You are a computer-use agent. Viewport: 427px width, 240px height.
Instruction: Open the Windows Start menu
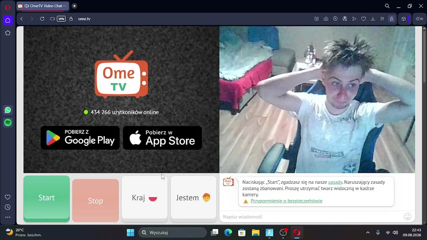point(130,232)
